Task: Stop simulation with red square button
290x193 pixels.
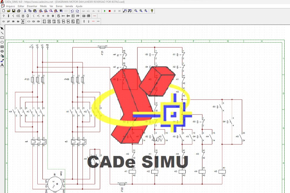Action: tap(110, 11)
